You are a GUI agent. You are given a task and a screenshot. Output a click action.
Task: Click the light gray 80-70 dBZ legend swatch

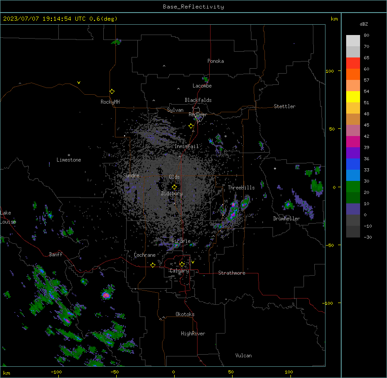point(353,41)
